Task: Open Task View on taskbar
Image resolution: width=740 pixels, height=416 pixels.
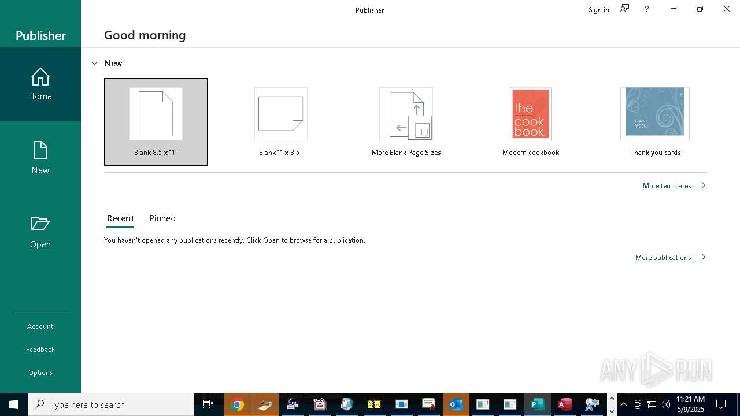Action: [208, 404]
